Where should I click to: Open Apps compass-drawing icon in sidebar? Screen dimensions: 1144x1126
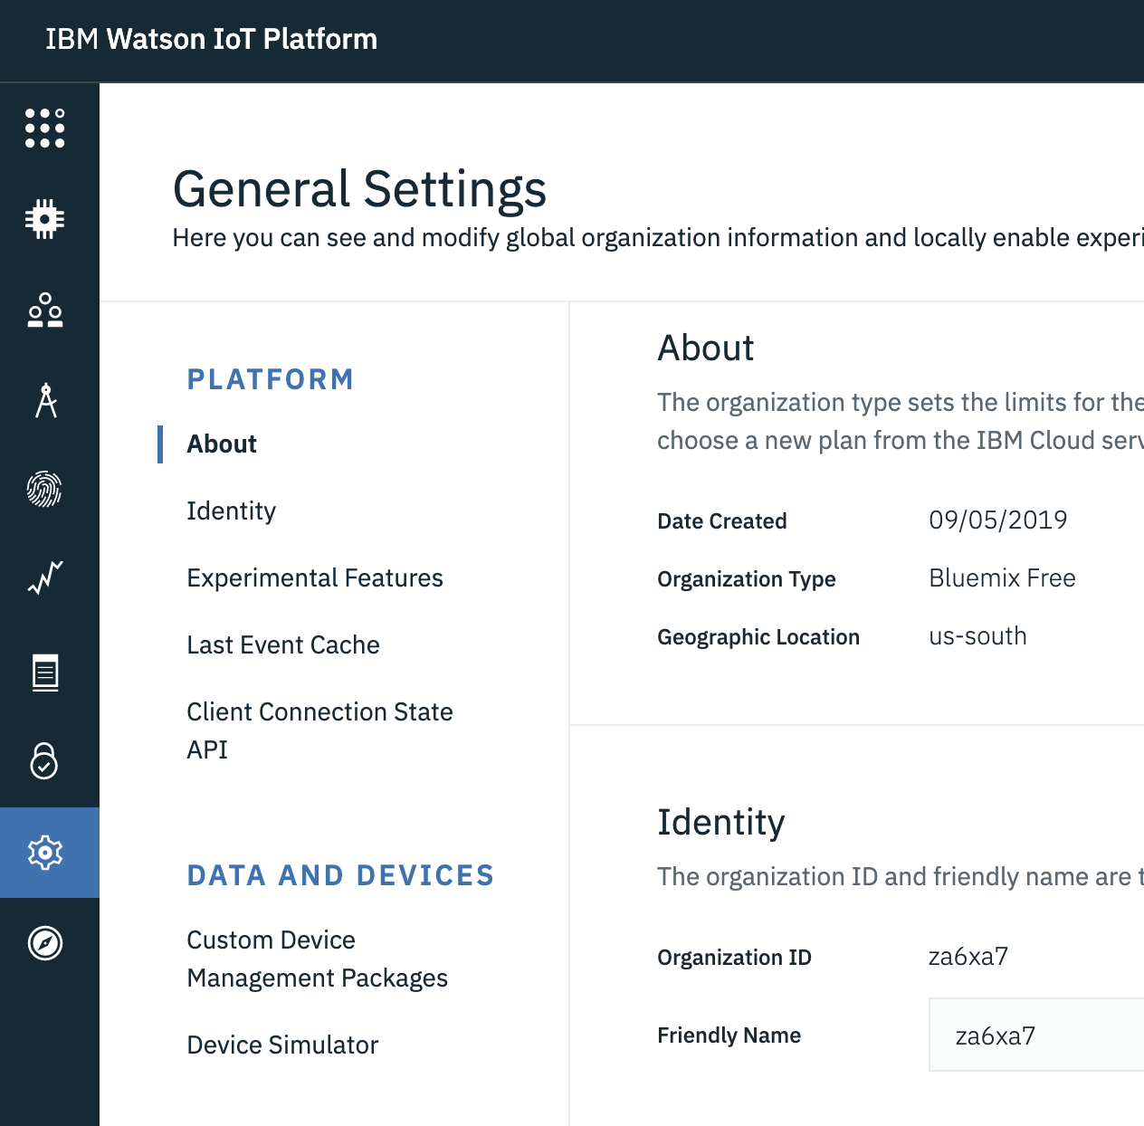(x=45, y=400)
